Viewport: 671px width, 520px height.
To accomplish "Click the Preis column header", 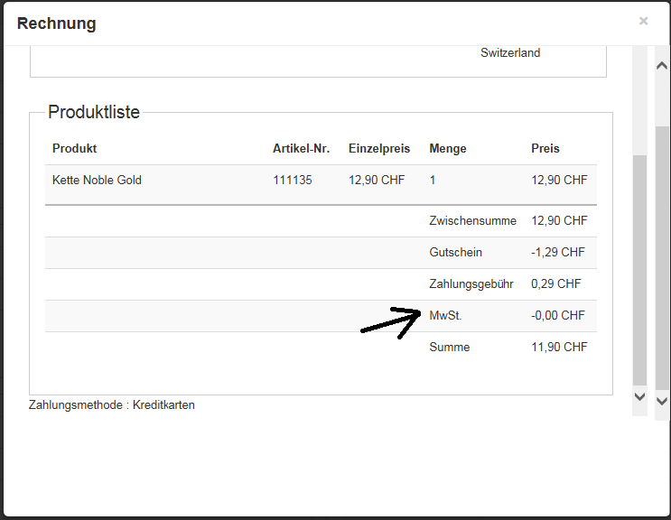I will tap(545, 149).
